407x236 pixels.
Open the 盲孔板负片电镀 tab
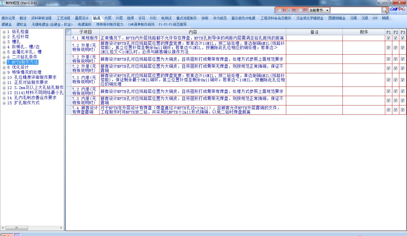tap(243, 18)
